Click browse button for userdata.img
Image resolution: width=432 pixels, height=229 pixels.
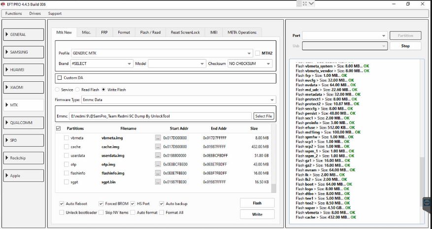click(158, 156)
